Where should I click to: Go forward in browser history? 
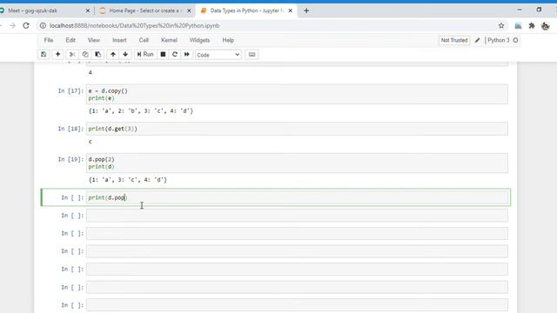coord(12,25)
